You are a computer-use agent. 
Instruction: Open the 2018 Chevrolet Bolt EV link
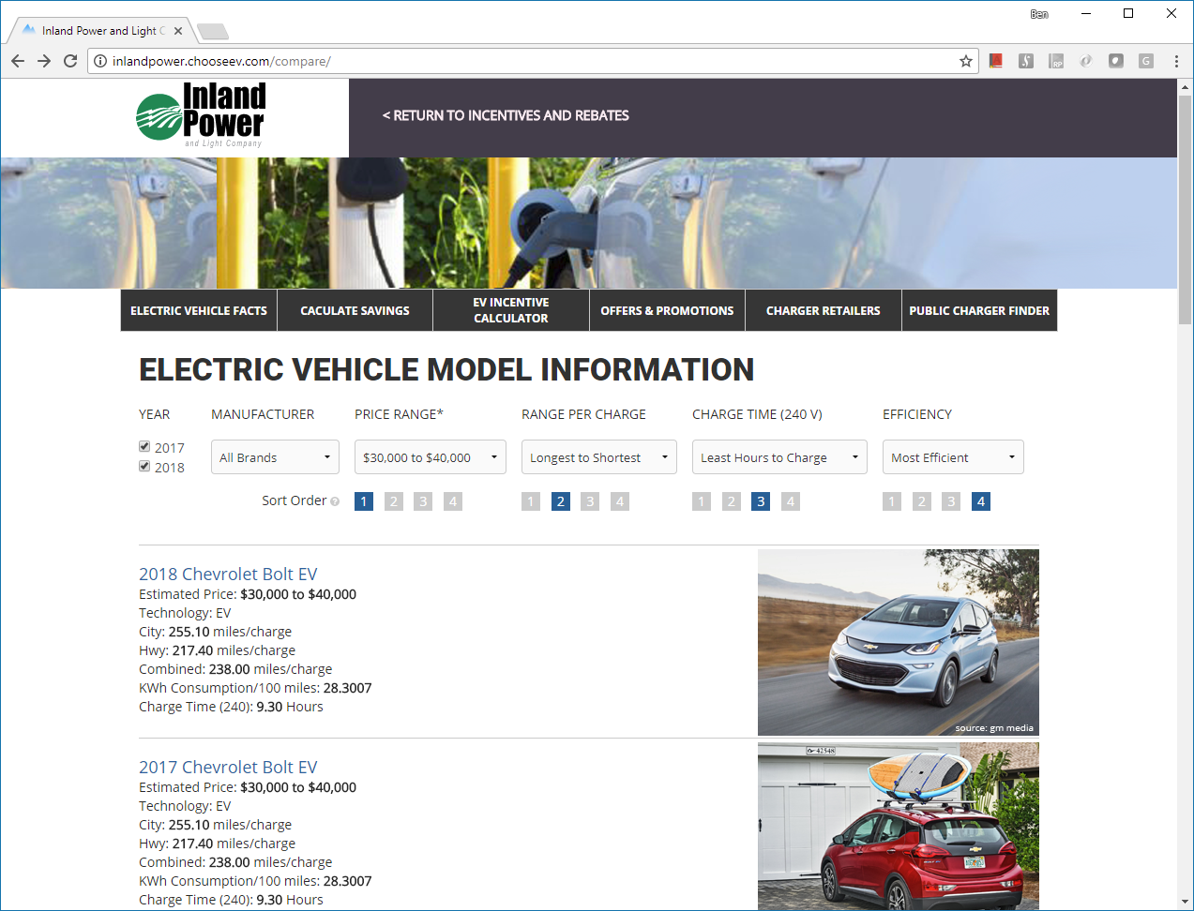pyautogui.click(x=228, y=574)
